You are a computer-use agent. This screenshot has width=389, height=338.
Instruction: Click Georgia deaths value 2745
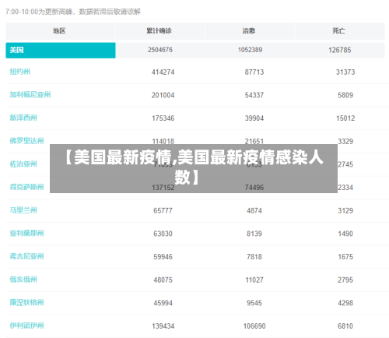point(345,164)
